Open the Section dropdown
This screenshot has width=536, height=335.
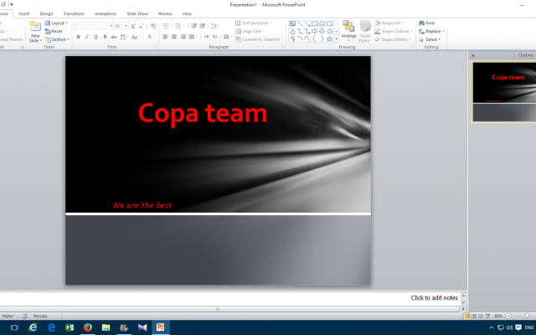point(57,39)
